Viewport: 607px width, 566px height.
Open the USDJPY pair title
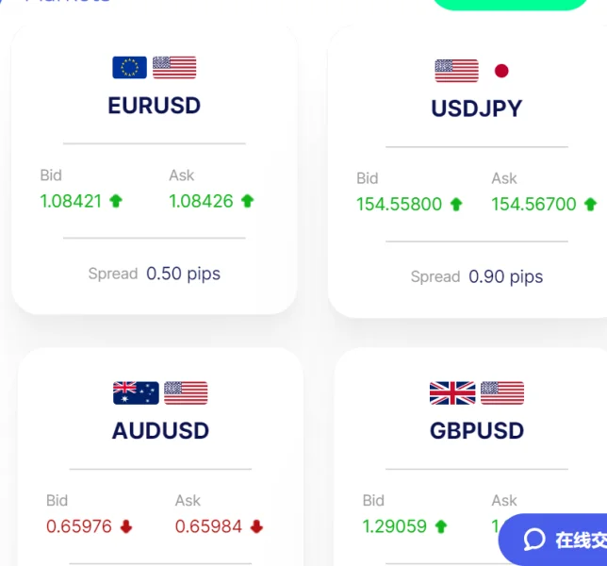pos(476,108)
